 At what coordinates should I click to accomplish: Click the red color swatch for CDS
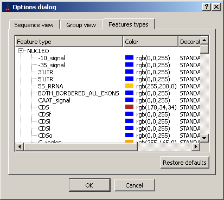click(x=129, y=107)
